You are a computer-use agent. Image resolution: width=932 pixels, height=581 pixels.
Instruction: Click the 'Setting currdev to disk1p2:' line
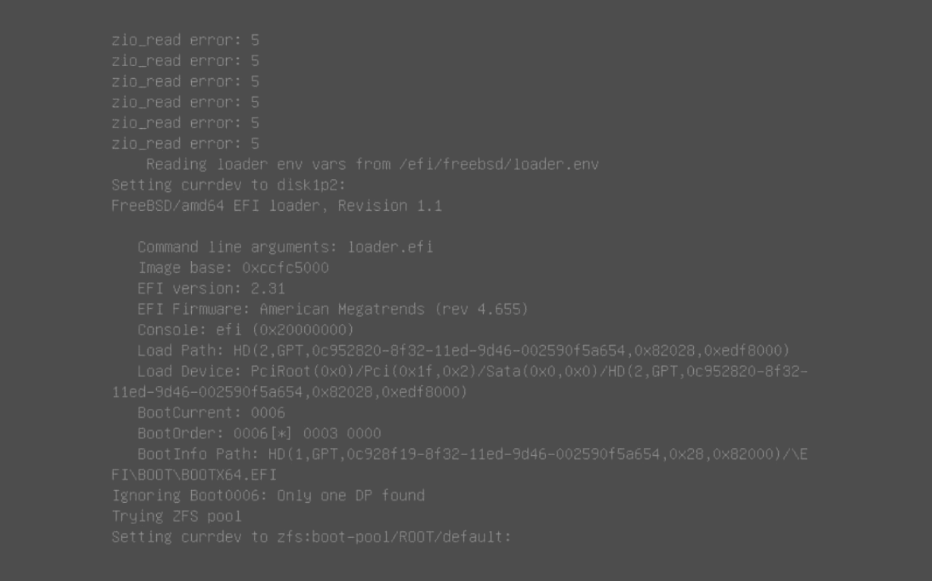tap(229, 185)
